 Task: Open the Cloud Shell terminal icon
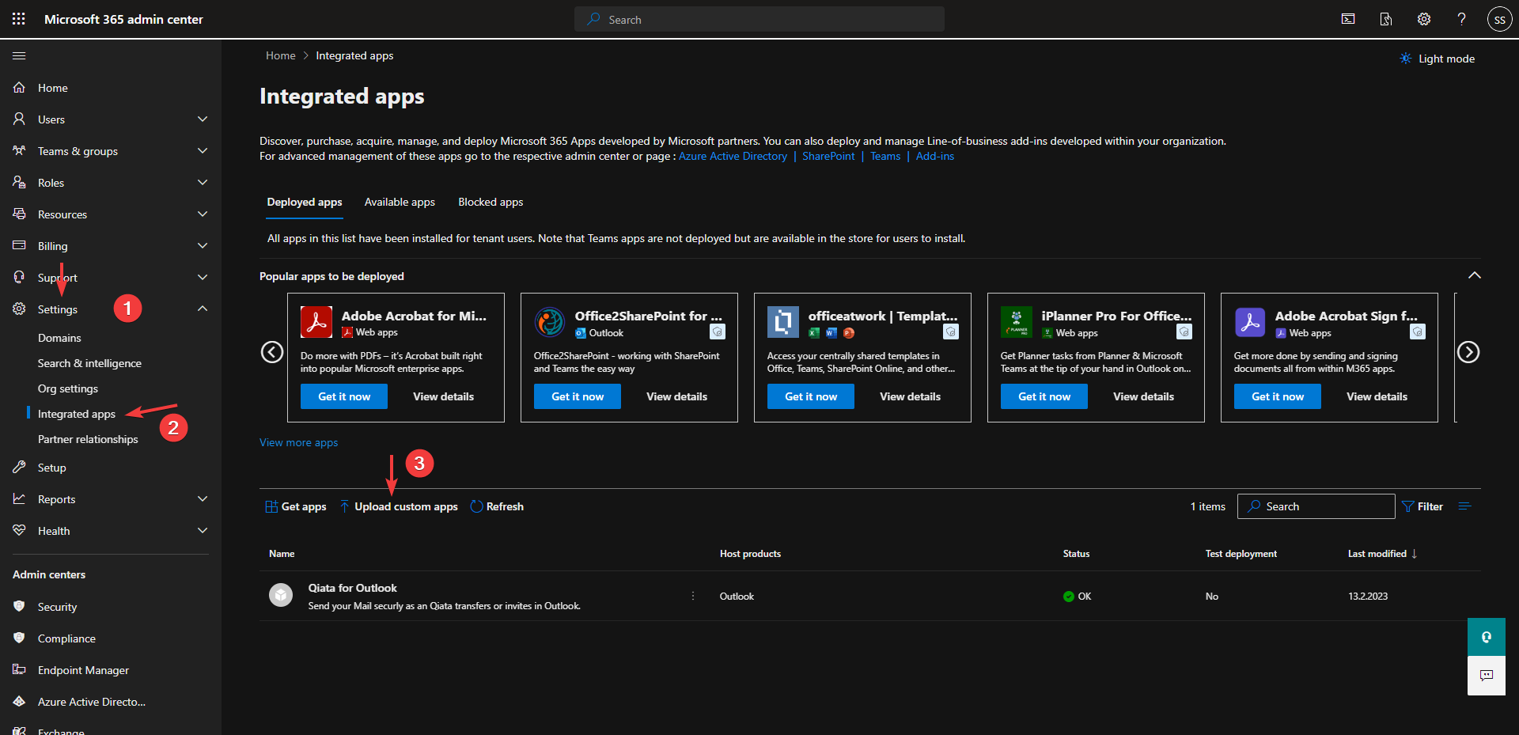(x=1348, y=19)
